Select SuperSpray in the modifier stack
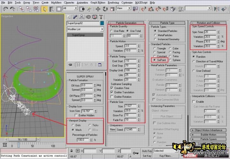 (x=85, y=35)
